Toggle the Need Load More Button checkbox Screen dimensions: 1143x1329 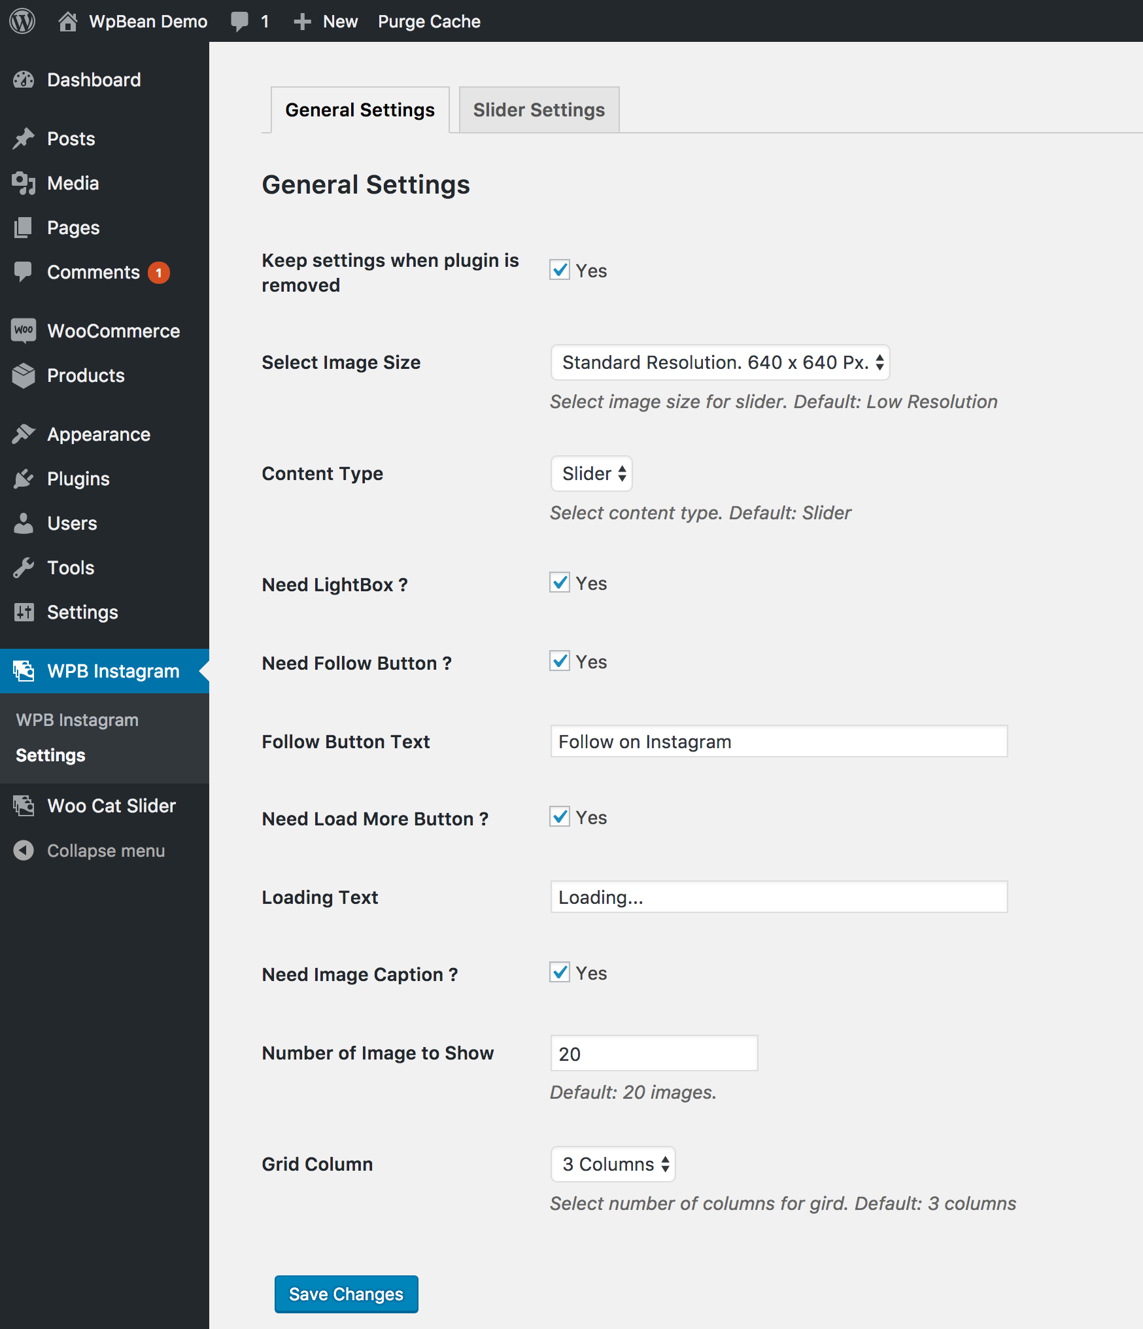click(560, 816)
